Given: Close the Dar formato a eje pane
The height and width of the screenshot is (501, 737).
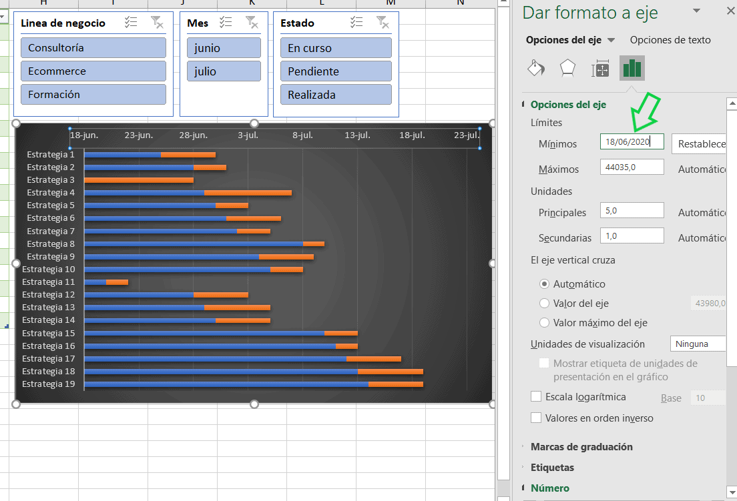Looking at the screenshot, I should 731,11.
